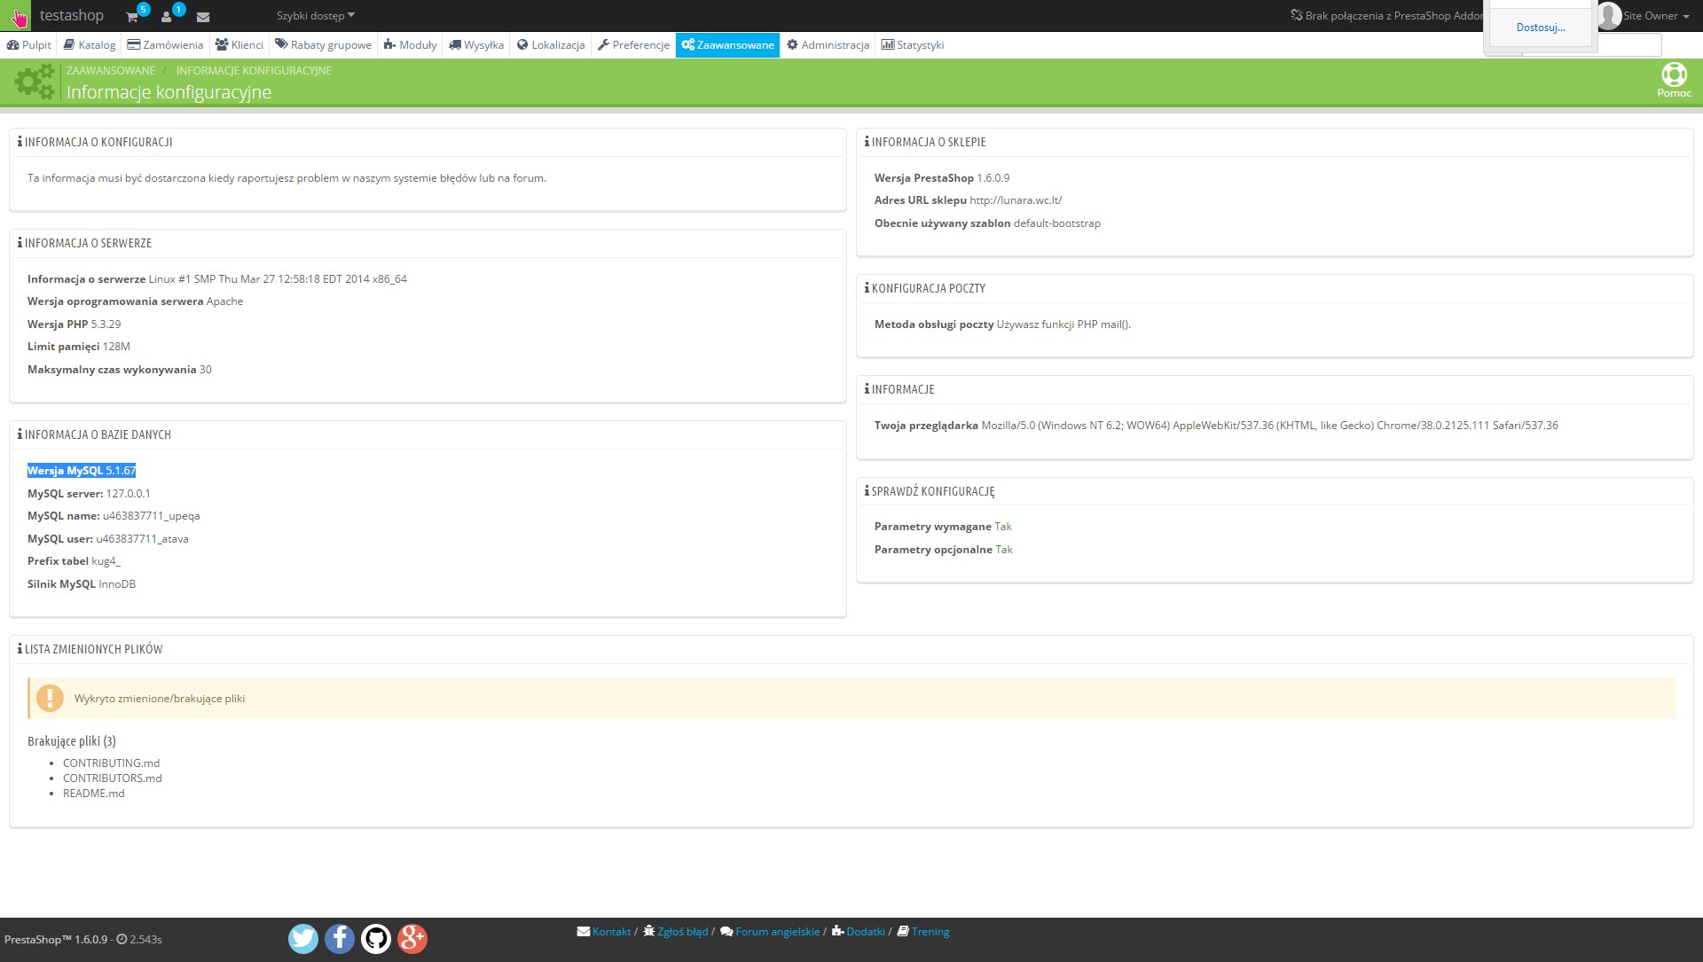Screen dimensions: 1703x962
Task: Click the PrestaShop logo icon top-left
Action: point(17,16)
